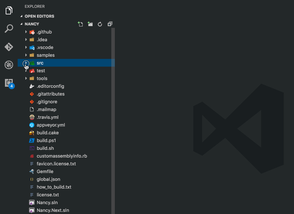The width and height of the screenshot is (294, 214).
Task: Click the New Folder icon
Action: tap(90, 24)
